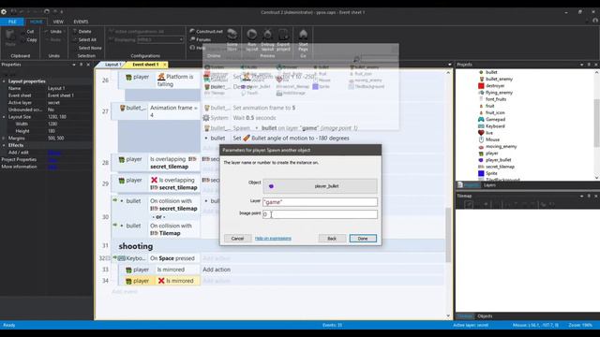Click Add action in event 33
Viewport: 600px width, 337px height.
tap(217, 270)
